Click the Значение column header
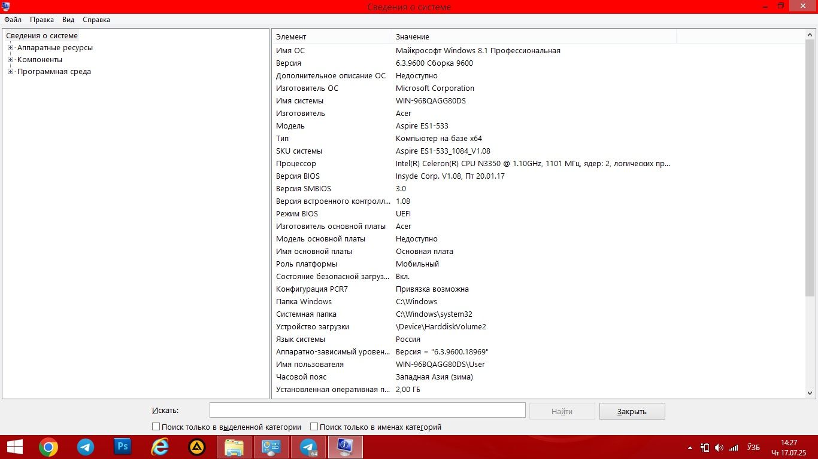This screenshot has width=818, height=459. tap(534, 37)
